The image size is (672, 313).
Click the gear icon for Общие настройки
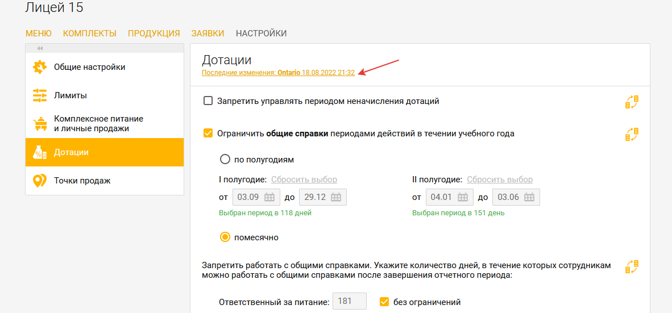(x=40, y=67)
